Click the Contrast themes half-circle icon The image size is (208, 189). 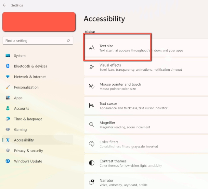[x=92, y=163]
